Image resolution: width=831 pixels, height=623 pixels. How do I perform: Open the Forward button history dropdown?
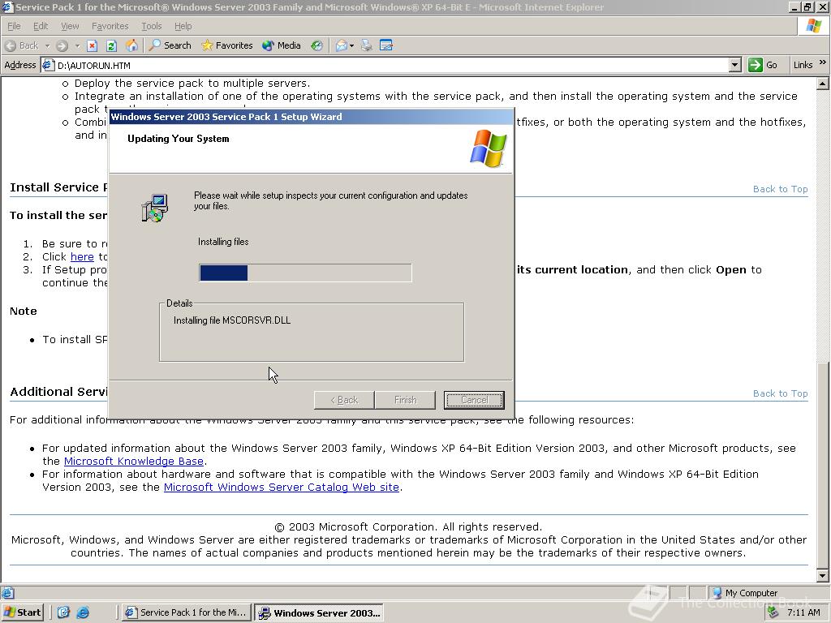click(77, 45)
